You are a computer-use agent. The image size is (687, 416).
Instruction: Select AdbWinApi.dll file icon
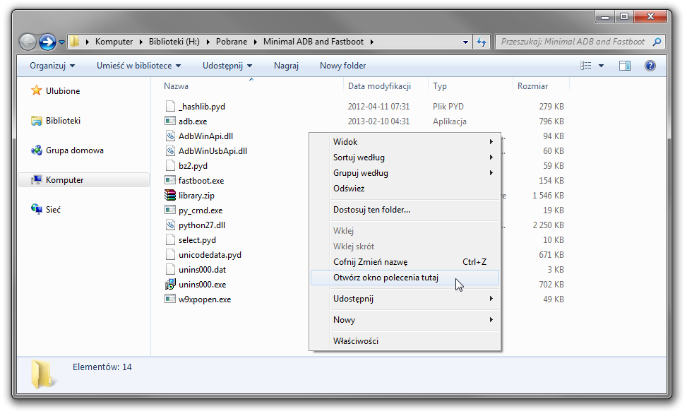pos(170,136)
